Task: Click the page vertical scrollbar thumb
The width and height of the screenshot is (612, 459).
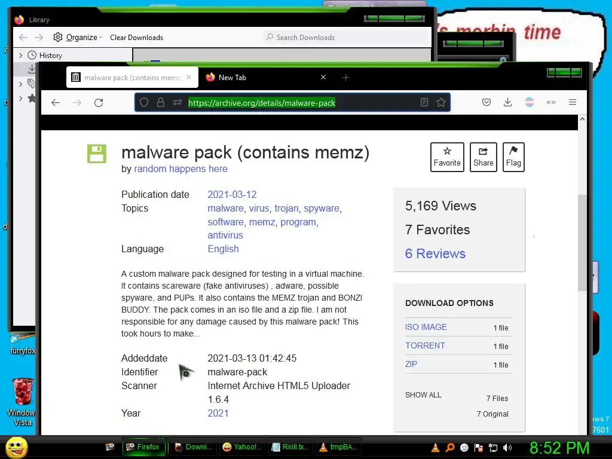Action: tap(582, 242)
